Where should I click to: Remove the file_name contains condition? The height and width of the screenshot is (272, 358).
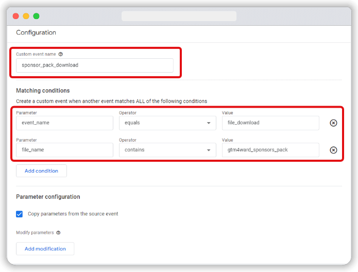tap(333, 150)
